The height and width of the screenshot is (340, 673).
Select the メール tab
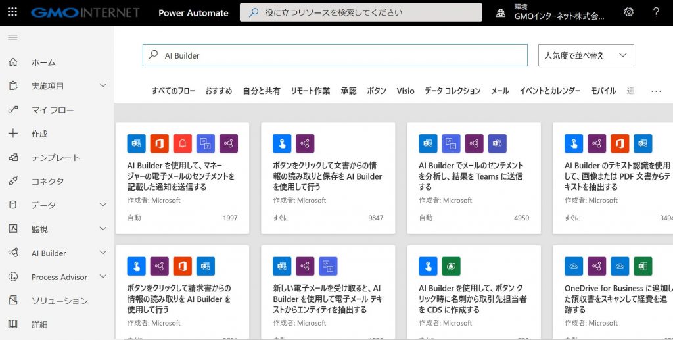point(500,91)
